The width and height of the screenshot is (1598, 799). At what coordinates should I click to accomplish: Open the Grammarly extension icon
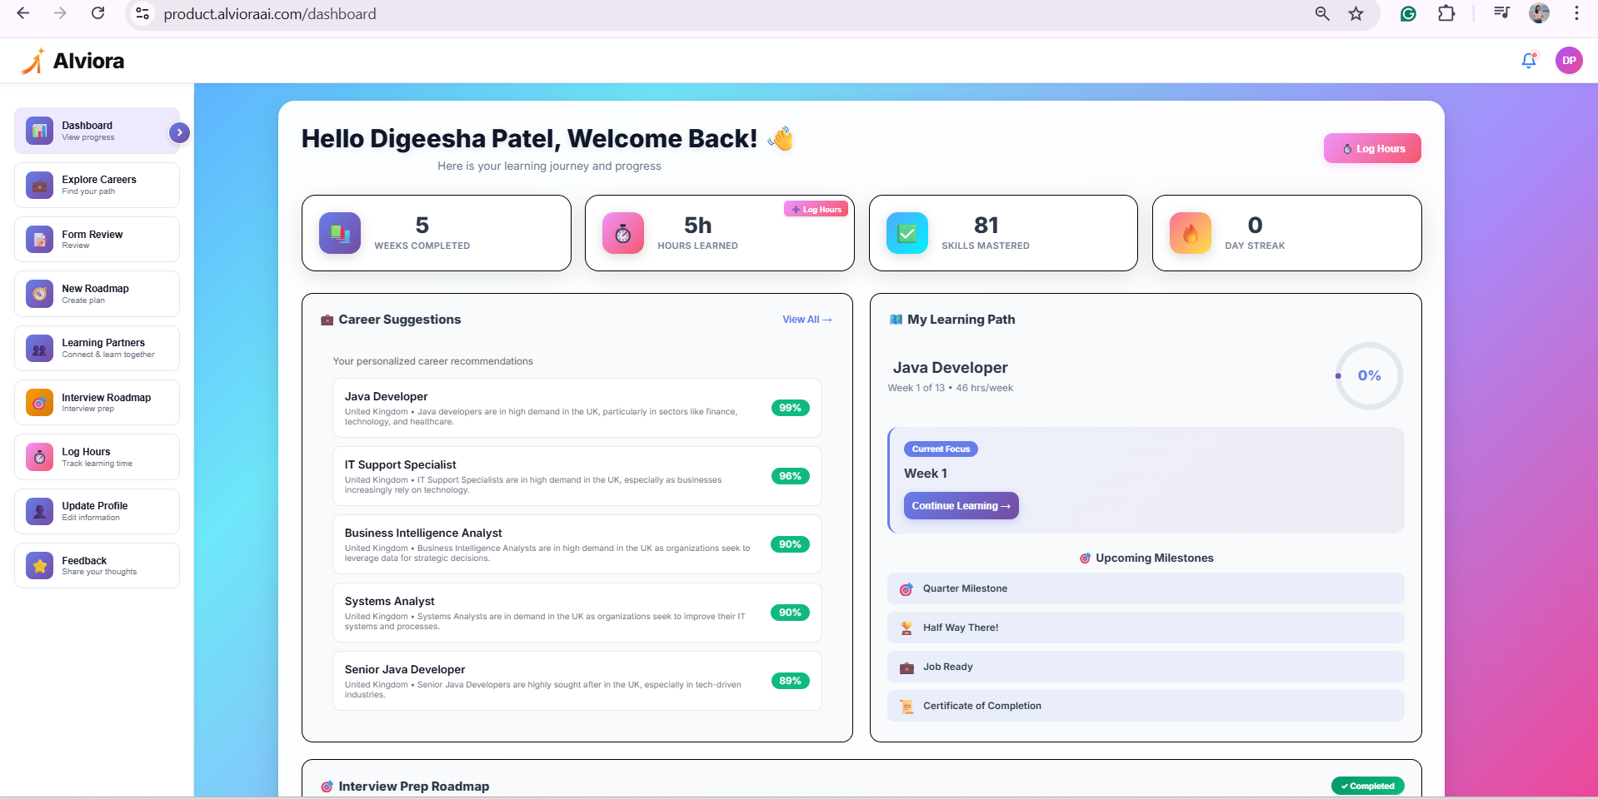click(1408, 13)
